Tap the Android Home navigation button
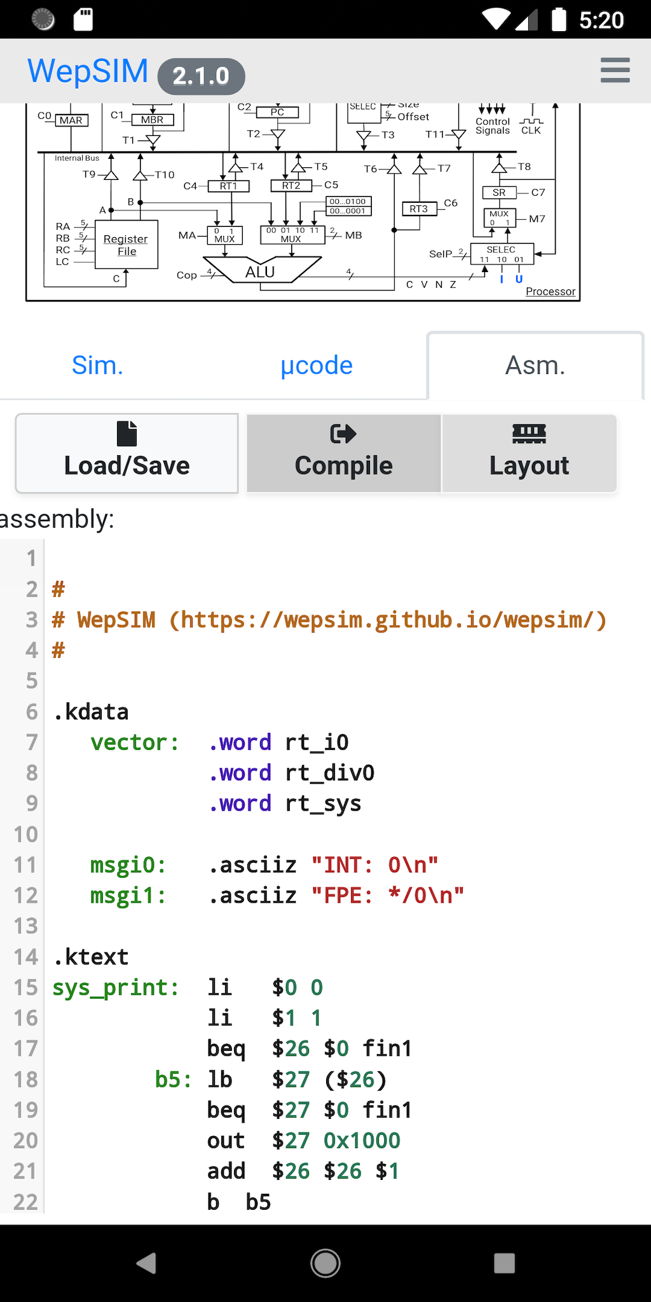 click(x=325, y=1263)
